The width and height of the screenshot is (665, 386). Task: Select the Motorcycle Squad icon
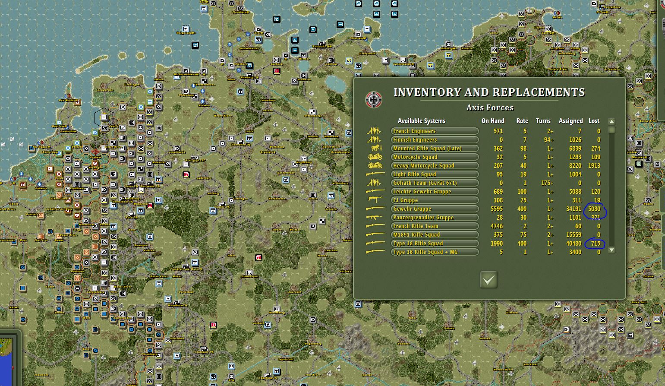coord(374,157)
